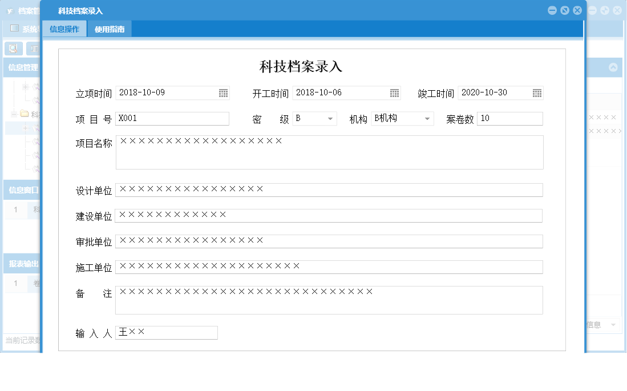Image resolution: width=627 pixels, height=391 pixels.
Task: Click the toolbar button beside the search icon
Action: tap(33, 49)
